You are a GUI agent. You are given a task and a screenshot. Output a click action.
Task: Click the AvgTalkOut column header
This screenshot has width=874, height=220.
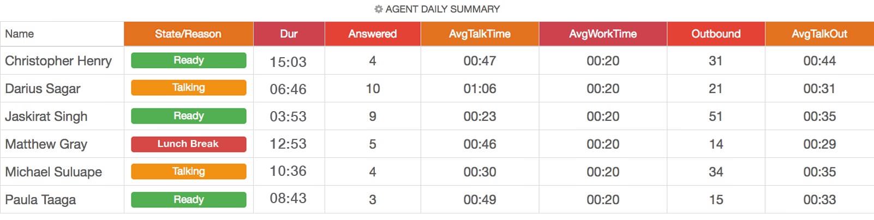819,34
